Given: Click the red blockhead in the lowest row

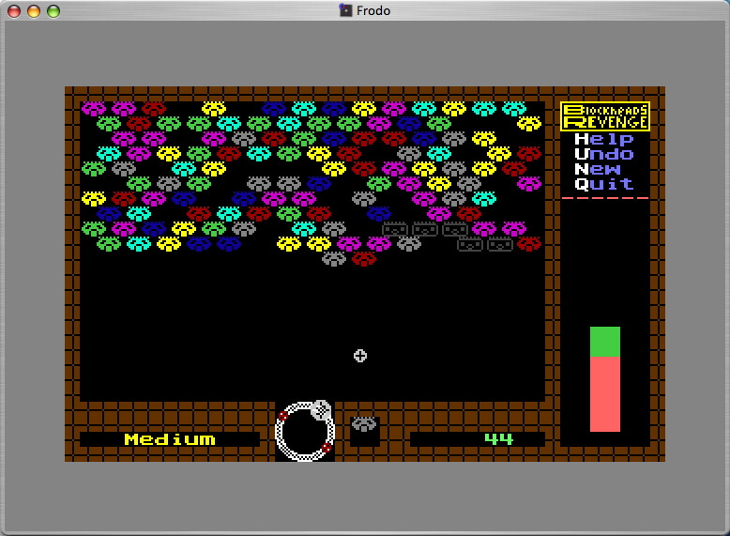Looking at the screenshot, I should pyautogui.click(x=364, y=259).
